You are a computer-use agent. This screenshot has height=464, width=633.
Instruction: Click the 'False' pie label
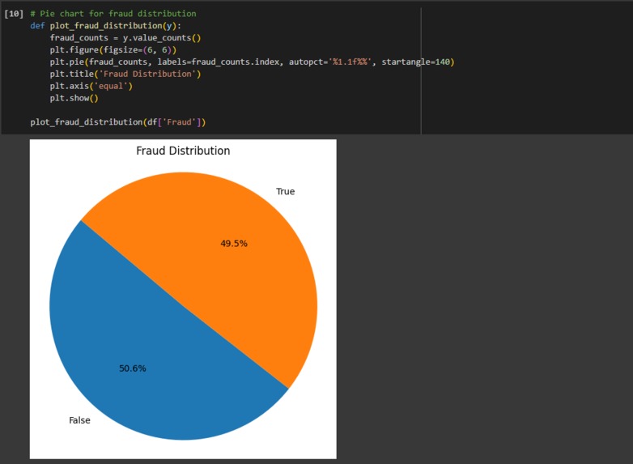pos(79,420)
